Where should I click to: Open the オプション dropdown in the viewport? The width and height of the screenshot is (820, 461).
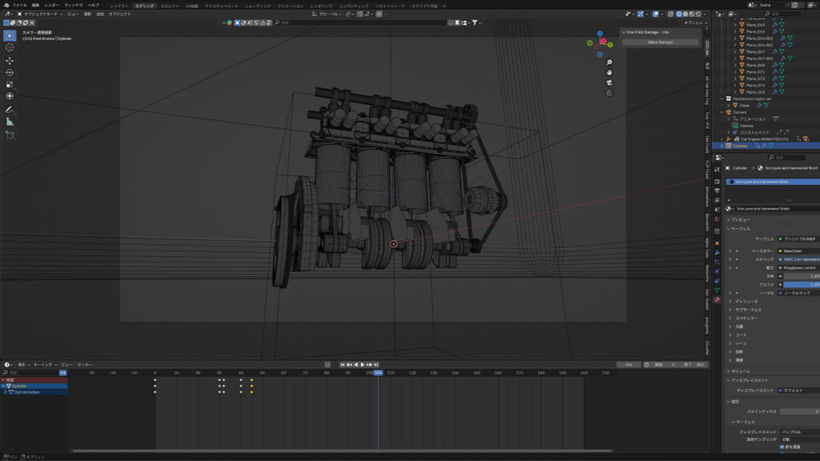[x=694, y=23]
